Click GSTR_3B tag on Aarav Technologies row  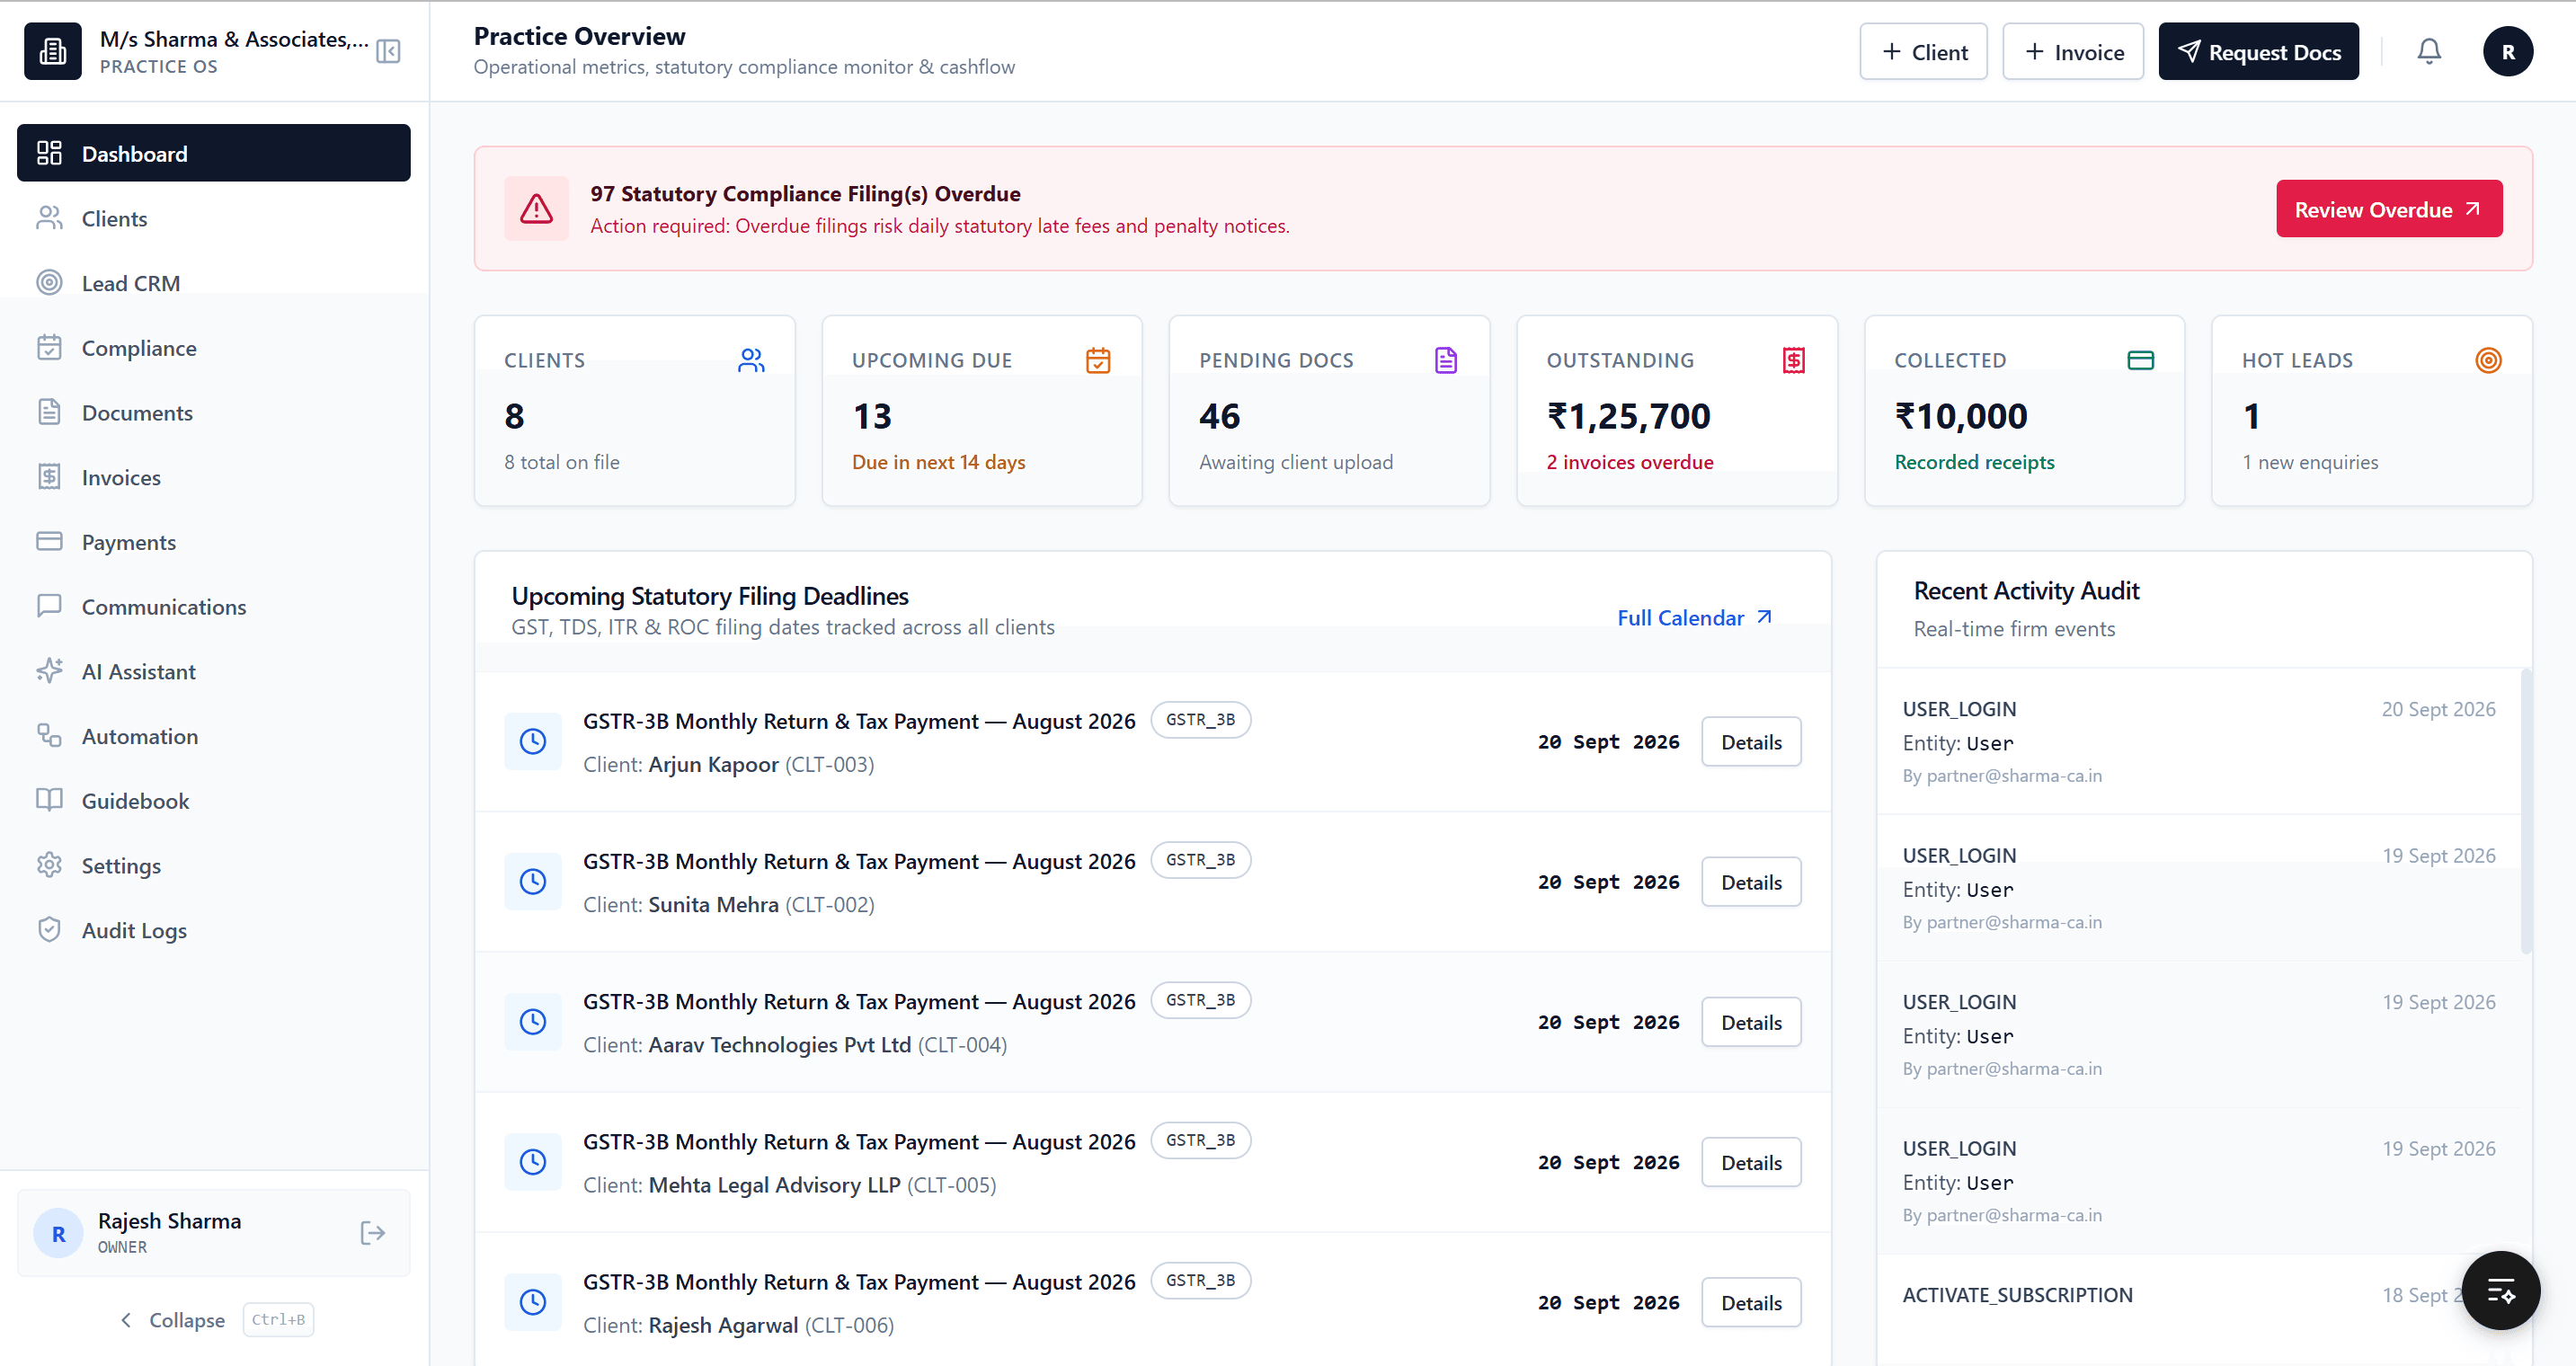click(1200, 999)
